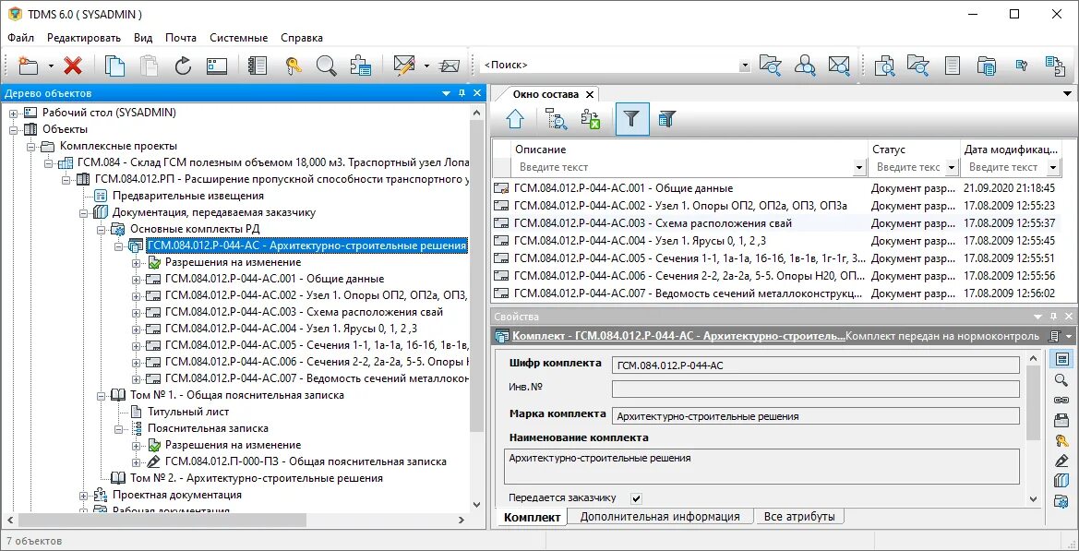Image resolution: width=1079 pixels, height=551 pixels.
Task: Click the object tree vertical scrollbar
Action: click(x=477, y=275)
